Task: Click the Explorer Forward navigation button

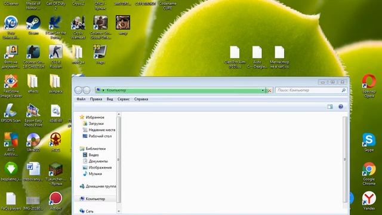Action: pos(87,90)
